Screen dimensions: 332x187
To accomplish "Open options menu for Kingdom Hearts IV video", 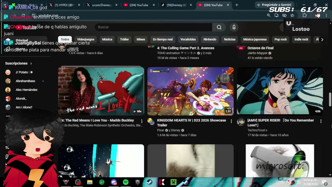I will click(x=231, y=121).
